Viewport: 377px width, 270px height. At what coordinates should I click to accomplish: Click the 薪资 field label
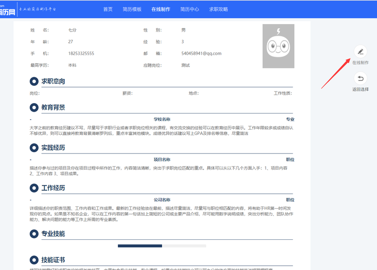(127, 93)
